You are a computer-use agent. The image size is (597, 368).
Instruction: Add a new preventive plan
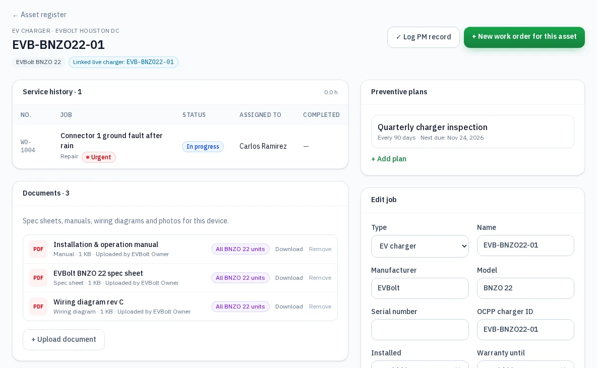coord(389,159)
